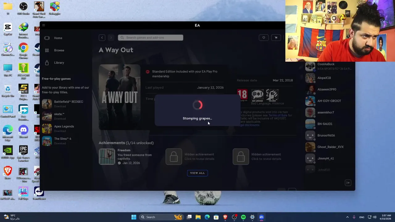Open File Explorer from the taskbar

coord(198,217)
